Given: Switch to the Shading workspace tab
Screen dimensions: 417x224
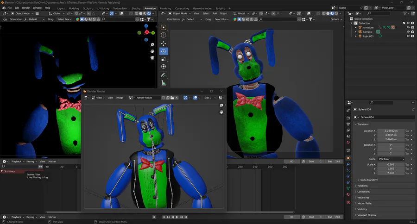Looking at the screenshot, I should tap(136, 8).
